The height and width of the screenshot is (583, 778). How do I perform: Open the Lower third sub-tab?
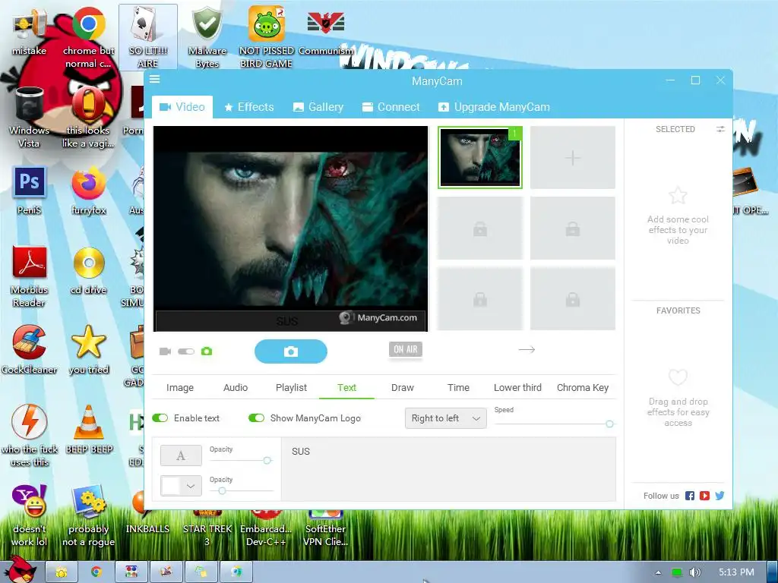click(x=517, y=388)
